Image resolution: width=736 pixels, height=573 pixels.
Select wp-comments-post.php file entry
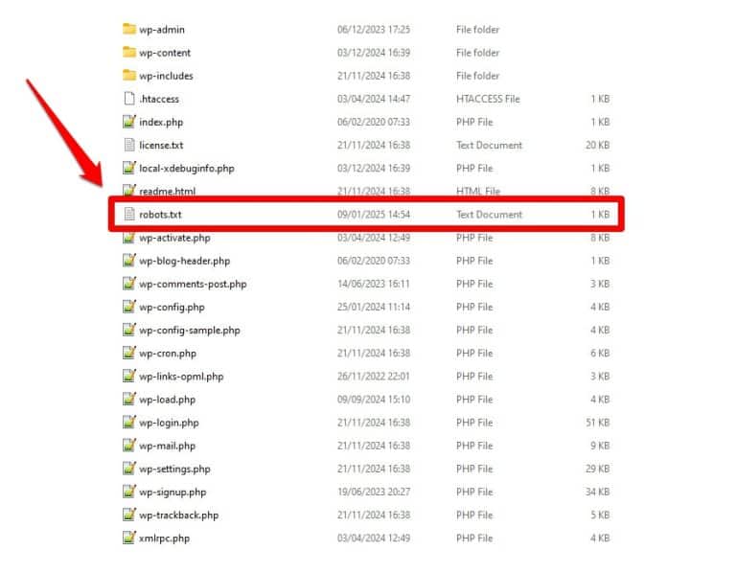pyautogui.click(x=193, y=284)
